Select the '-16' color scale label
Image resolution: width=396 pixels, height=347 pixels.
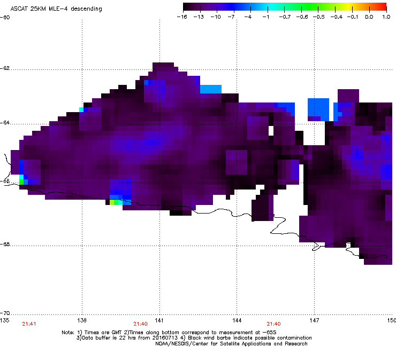pyautogui.click(x=182, y=17)
